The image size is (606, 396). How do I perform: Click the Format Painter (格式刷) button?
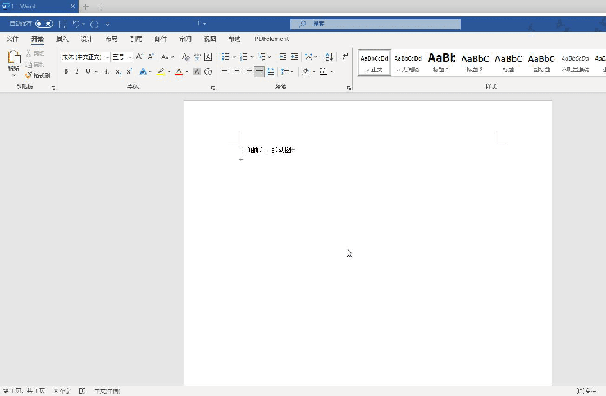38,75
